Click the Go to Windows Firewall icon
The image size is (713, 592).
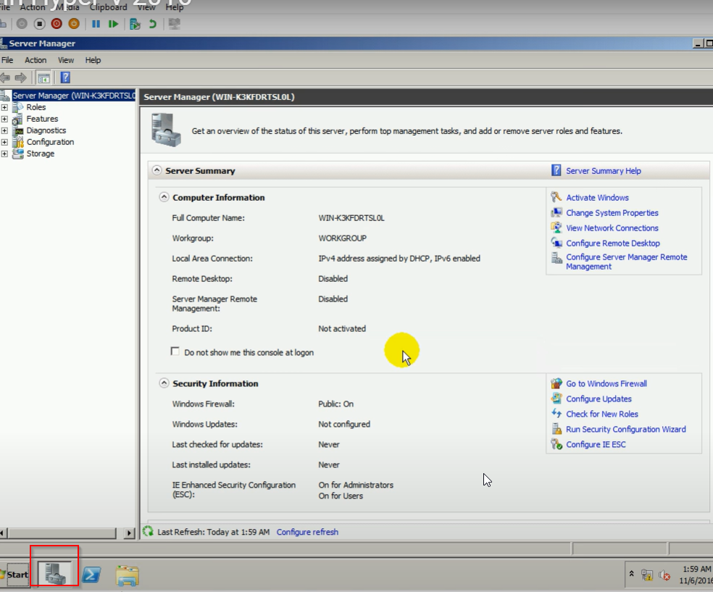556,383
